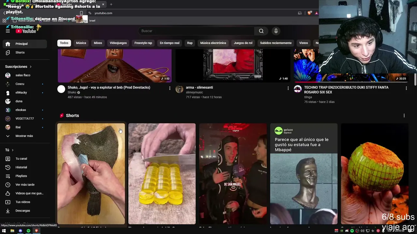The width and height of the screenshot is (417, 234).
Task: Select the Música filter chip
Action: point(81,43)
